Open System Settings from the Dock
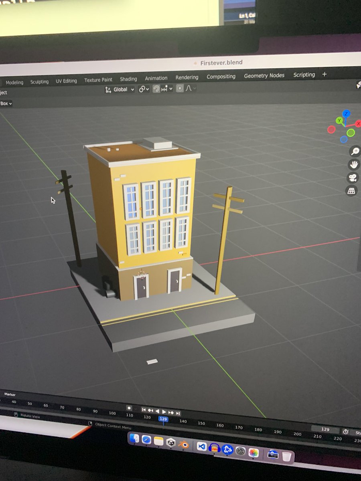The width and height of the screenshot is (361, 481). coord(240,451)
